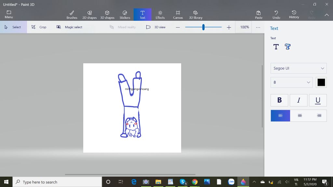333x187 pixels.
Task: Expand the Segoe UI font dropdown
Action: tap(299, 69)
